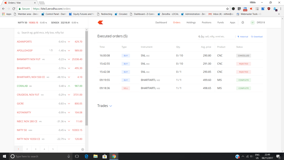Screen dimensions: 284x160
Task: Expand the Trades section
Action: pos(111,106)
